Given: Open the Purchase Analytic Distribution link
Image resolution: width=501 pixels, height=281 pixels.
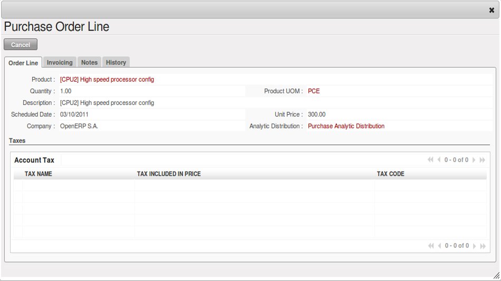Looking at the screenshot, I should click(346, 126).
